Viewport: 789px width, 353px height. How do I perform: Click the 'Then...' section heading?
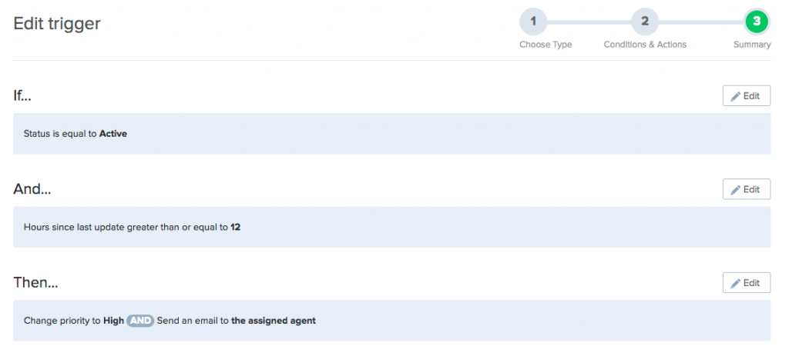point(35,283)
